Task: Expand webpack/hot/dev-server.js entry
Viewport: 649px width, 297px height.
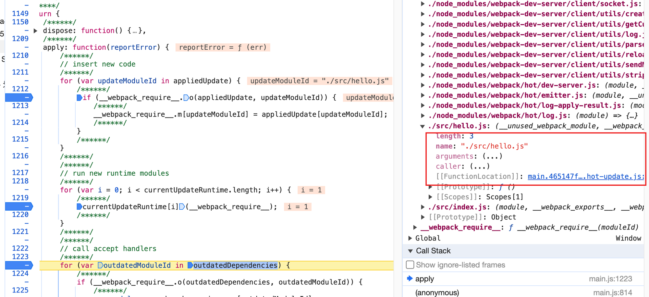Action: [x=422, y=85]
